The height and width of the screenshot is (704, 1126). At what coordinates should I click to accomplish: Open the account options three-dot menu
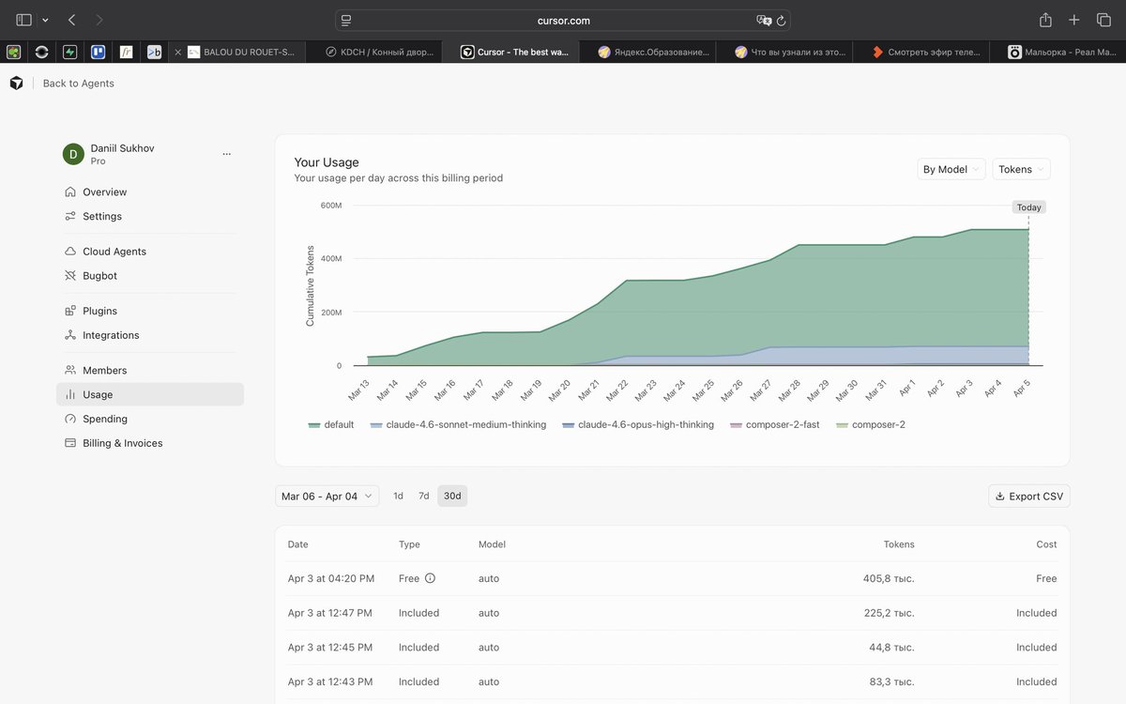(226, 154)
